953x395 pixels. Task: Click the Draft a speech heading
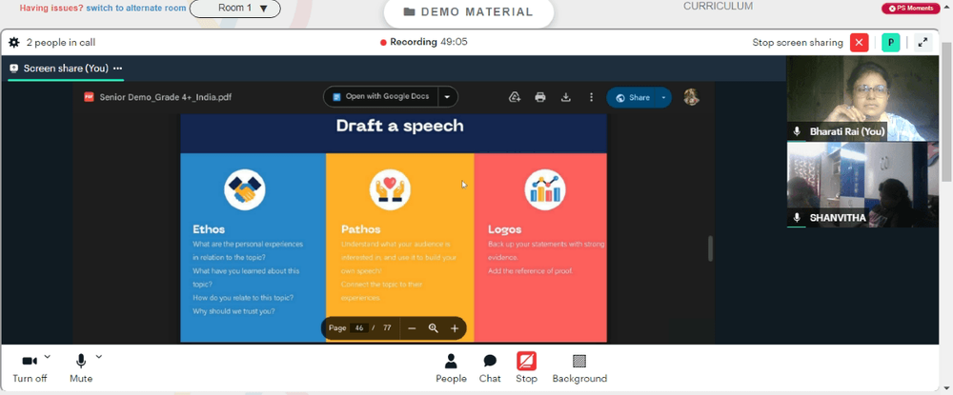[x=399, y=126]
